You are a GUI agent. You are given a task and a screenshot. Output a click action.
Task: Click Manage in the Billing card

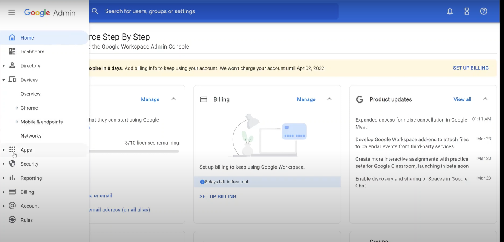coord(306,99)
